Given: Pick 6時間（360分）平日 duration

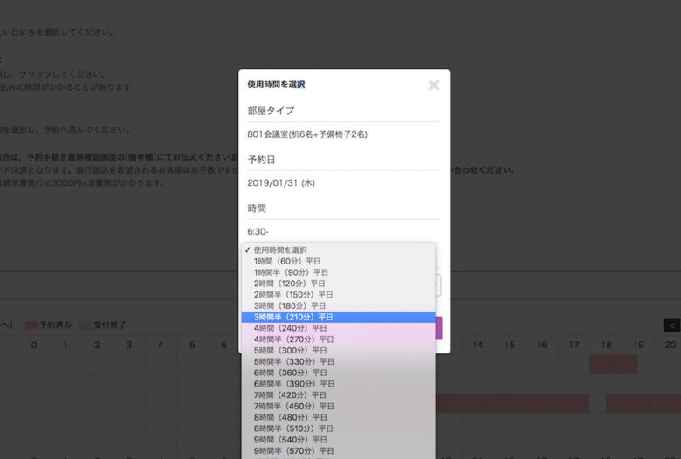Looking at the screenshot, I should coord(339,373).
